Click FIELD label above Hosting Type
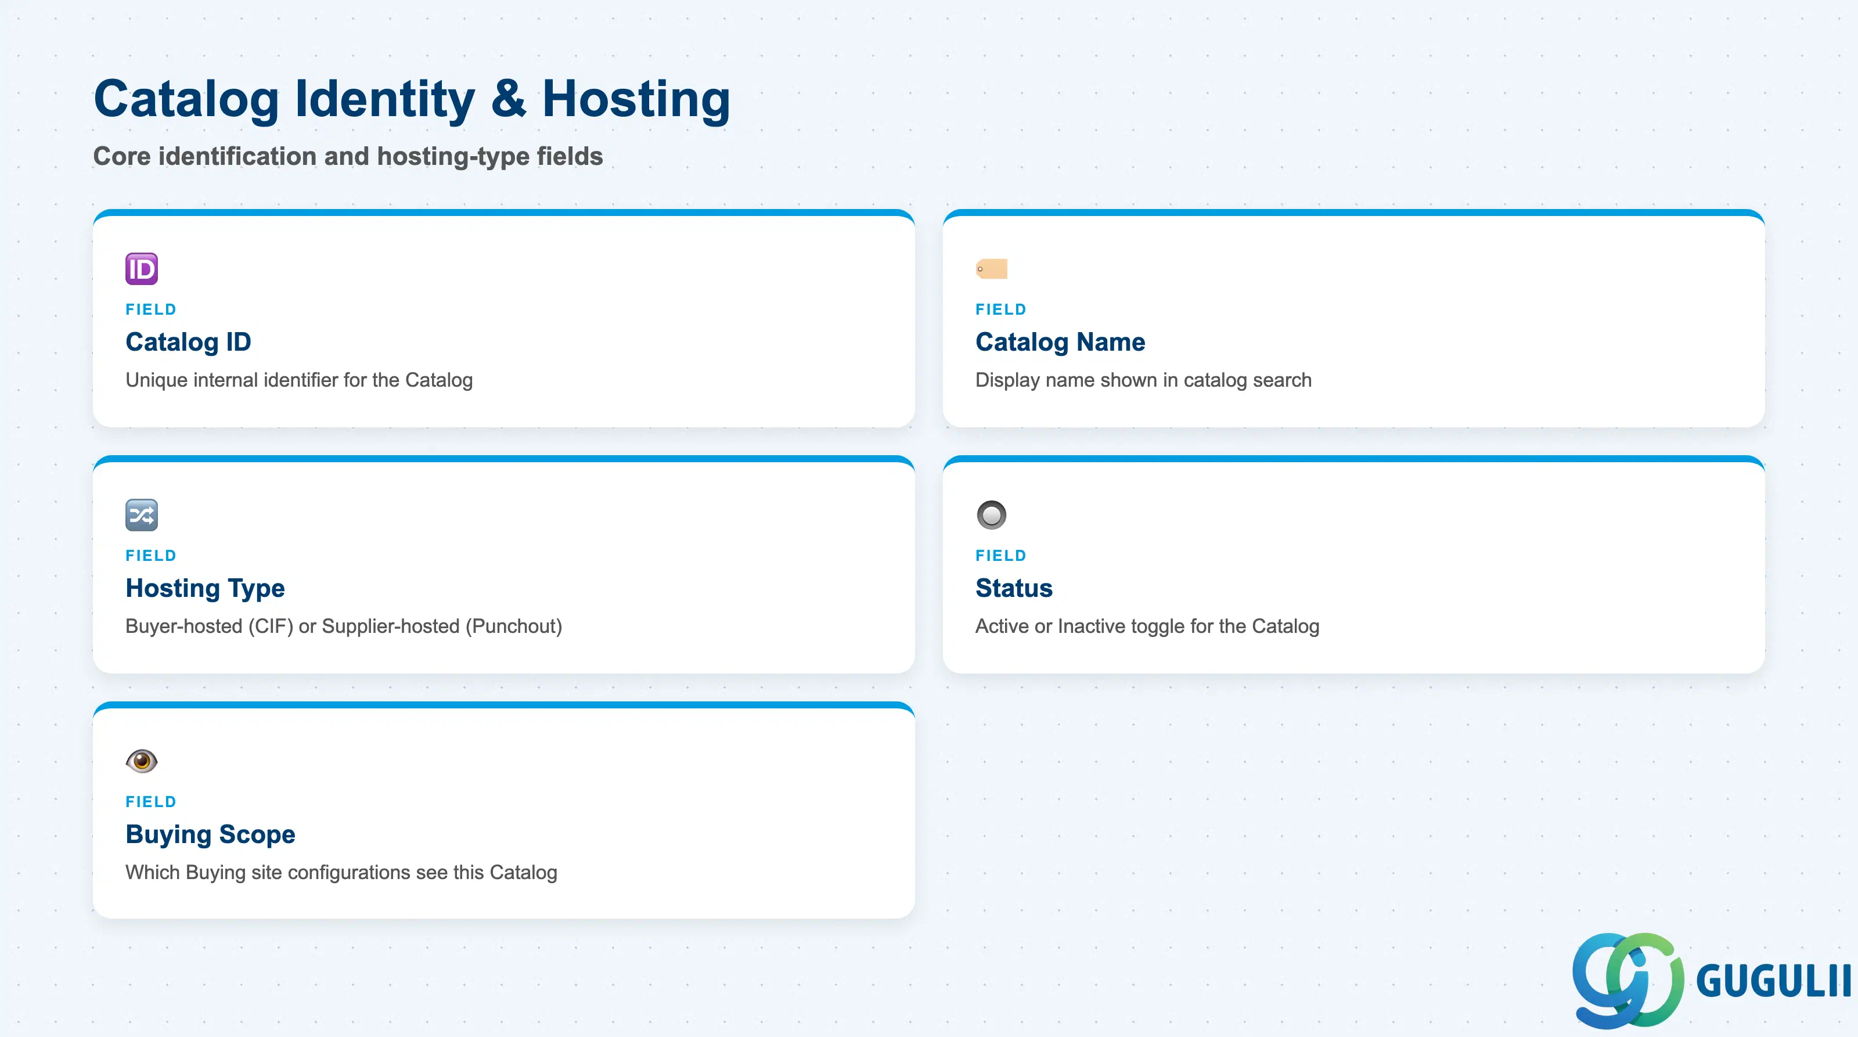 (151, 555)
